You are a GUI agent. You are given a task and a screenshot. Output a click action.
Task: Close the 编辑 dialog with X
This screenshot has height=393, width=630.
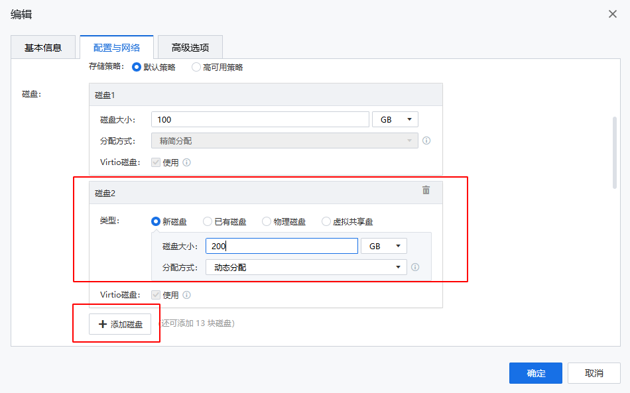click(613, 14)
